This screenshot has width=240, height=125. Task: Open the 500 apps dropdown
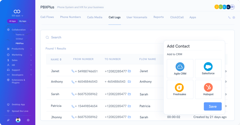(17, 16)
